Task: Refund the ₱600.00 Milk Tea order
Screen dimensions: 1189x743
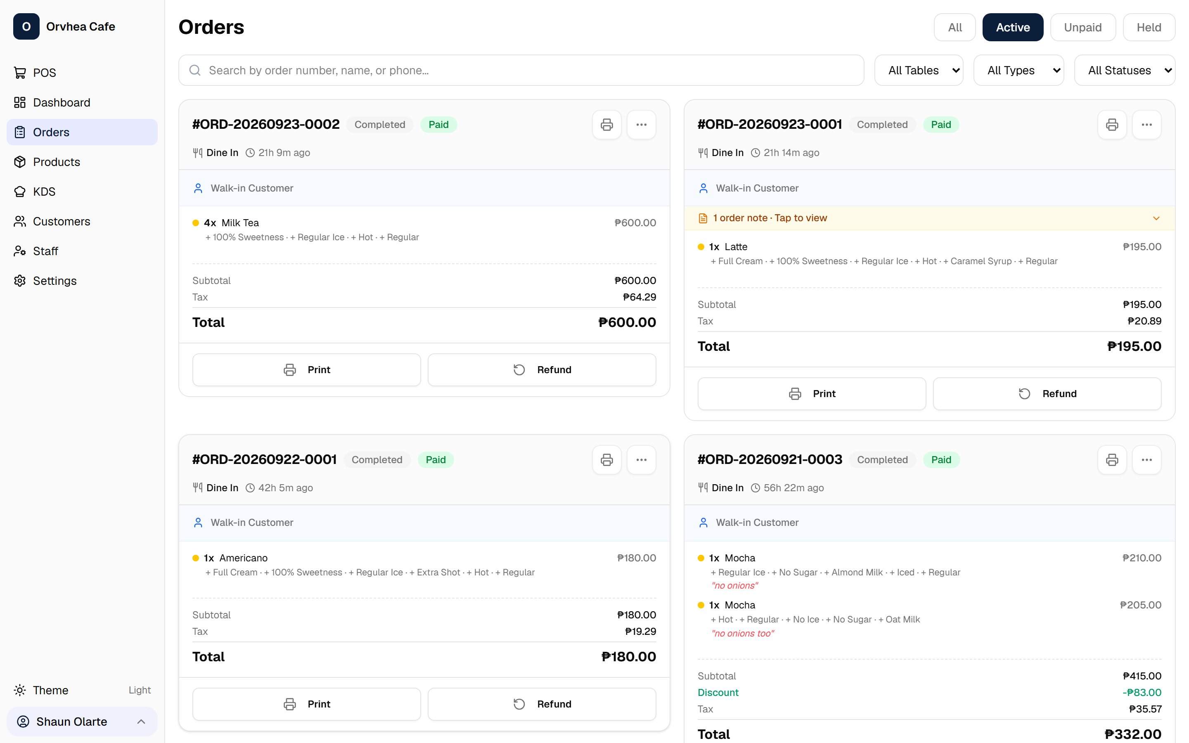Action: (x=542, y=369)
